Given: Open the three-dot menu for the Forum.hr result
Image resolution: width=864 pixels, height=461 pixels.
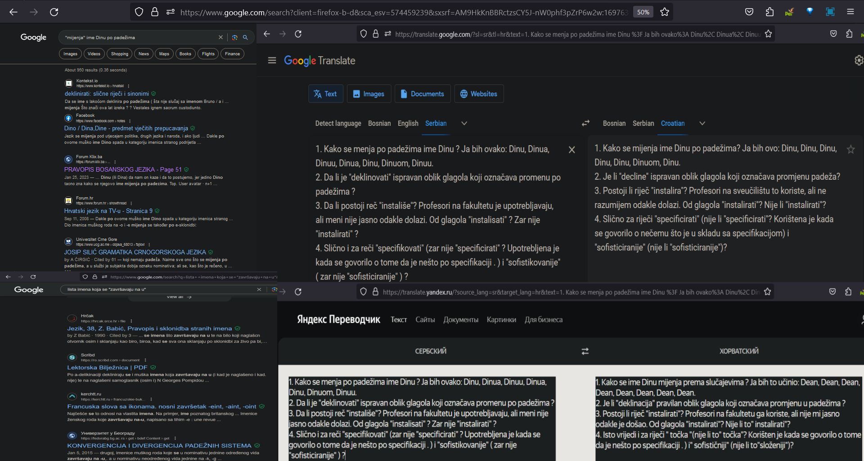Looking at the screenshot, I should pyautogui.click(x=131, y=203).
